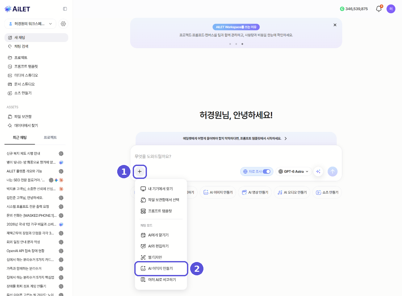Open workspace settings gear
402x296 pixels.
pyautogui.click(x=63, y=24)
